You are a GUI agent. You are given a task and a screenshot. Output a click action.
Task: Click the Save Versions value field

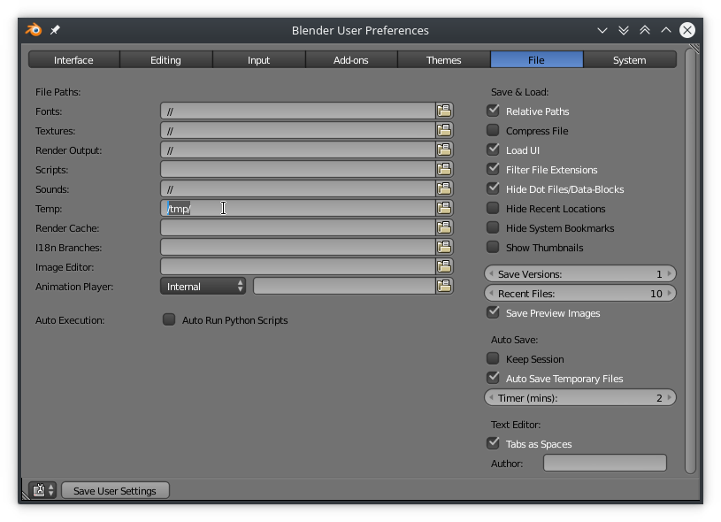pyautogui.click(x=580, y=273)
